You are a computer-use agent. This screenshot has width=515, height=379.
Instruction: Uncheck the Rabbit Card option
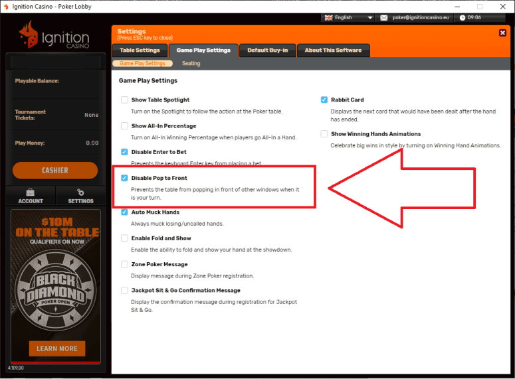[324, 100]
